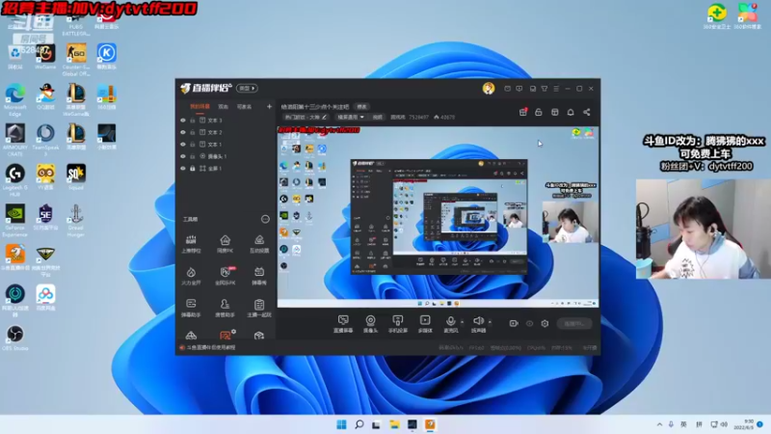Open the streaming mode dropdown
This screenshot has width=771, height=434.
(350, 117)
